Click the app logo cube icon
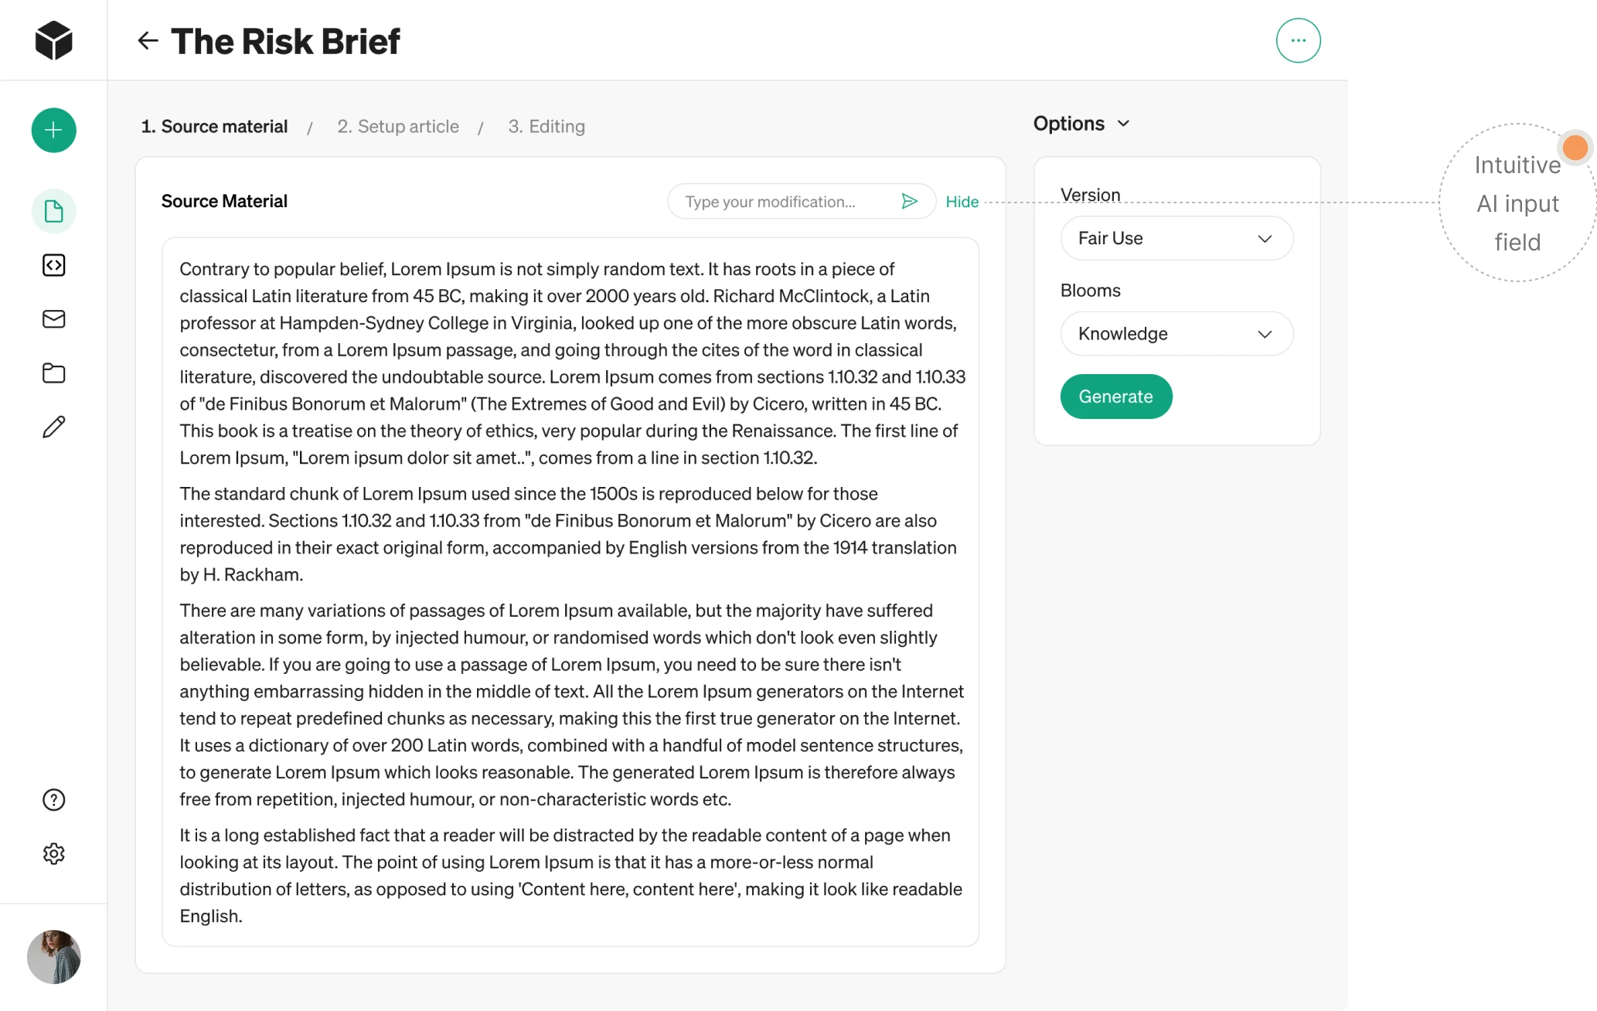Screen dimensions: 1597x1011 pos(53,40)
